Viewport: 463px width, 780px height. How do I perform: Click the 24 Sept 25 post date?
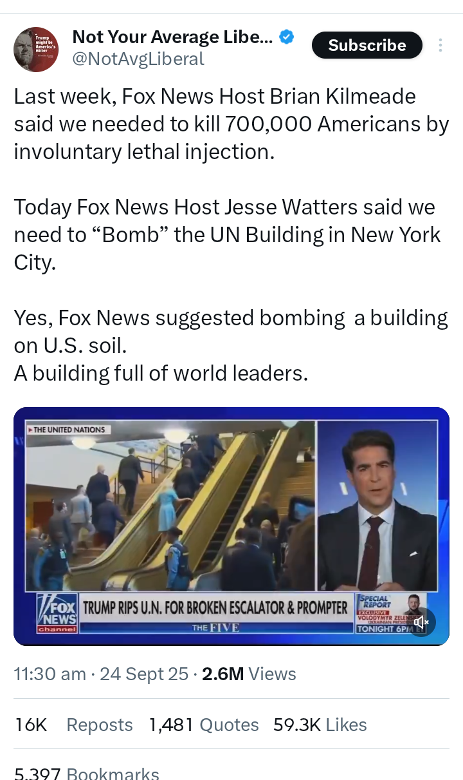(x=144, y=674)
